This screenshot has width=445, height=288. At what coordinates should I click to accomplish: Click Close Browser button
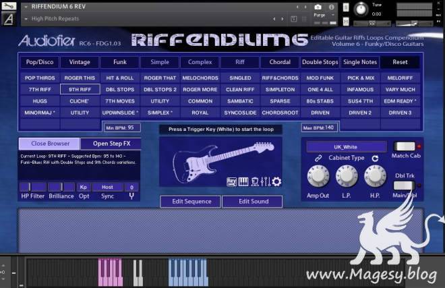(x=50, y=144)
